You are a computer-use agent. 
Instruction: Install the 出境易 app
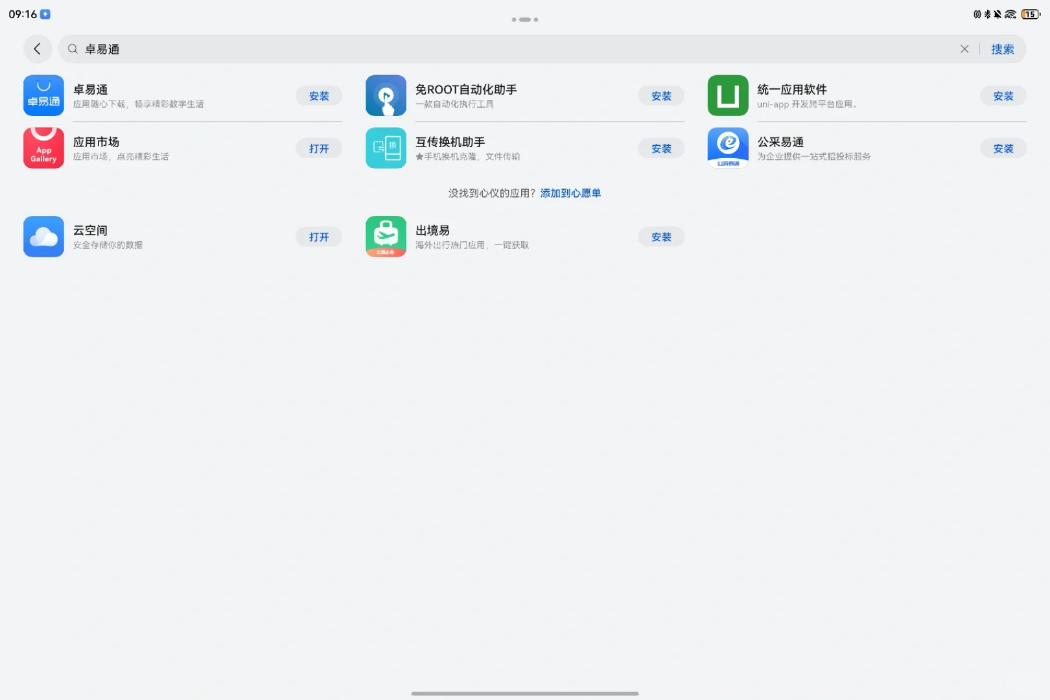tap(660, 236)
